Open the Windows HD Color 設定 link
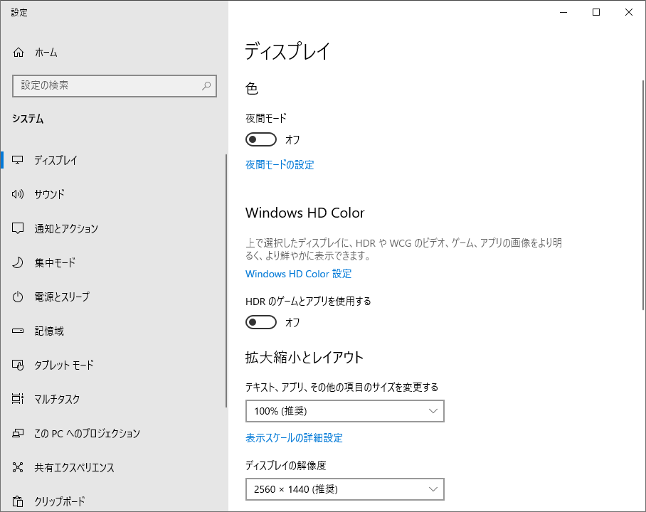Viewport: 646px width, 512px height. (x=298, y=274)
